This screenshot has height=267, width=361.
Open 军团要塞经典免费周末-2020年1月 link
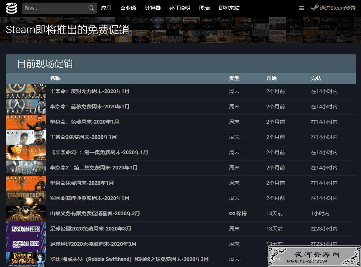pos(90,198)
